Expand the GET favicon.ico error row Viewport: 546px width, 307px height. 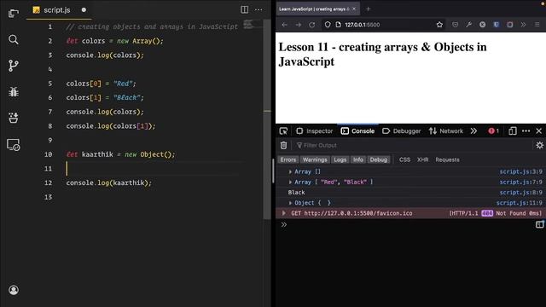pos(284,213)
